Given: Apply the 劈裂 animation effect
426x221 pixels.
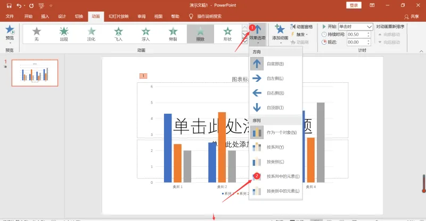Looking at the screenshot, I should [x=173, y=33].
